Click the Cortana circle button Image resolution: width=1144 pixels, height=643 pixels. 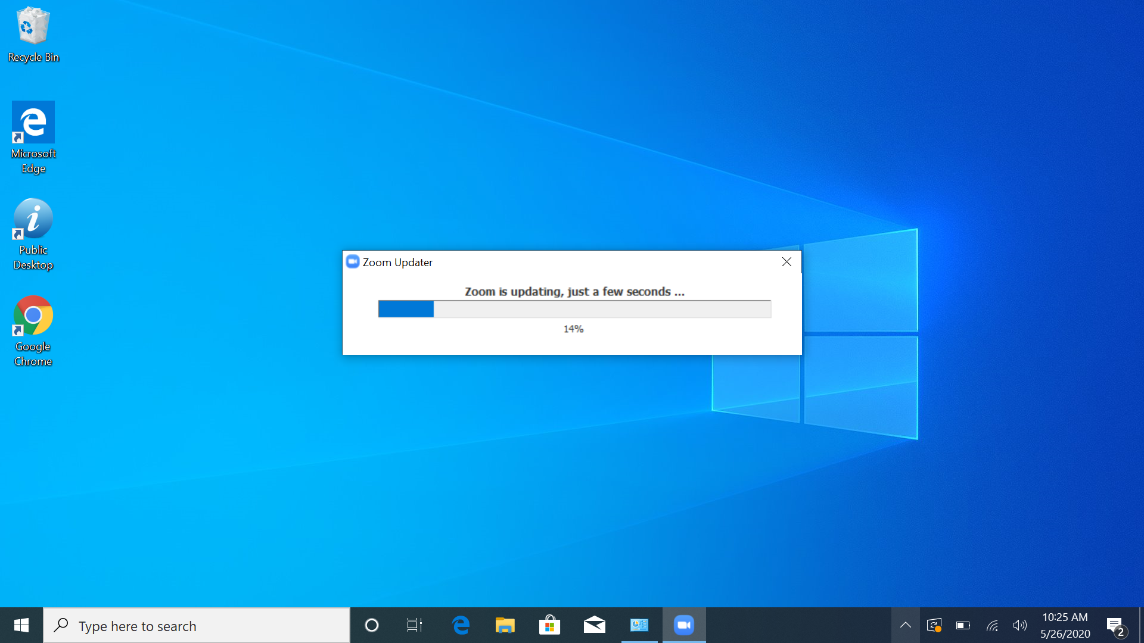pyautogui.click(x=371, y=625)
